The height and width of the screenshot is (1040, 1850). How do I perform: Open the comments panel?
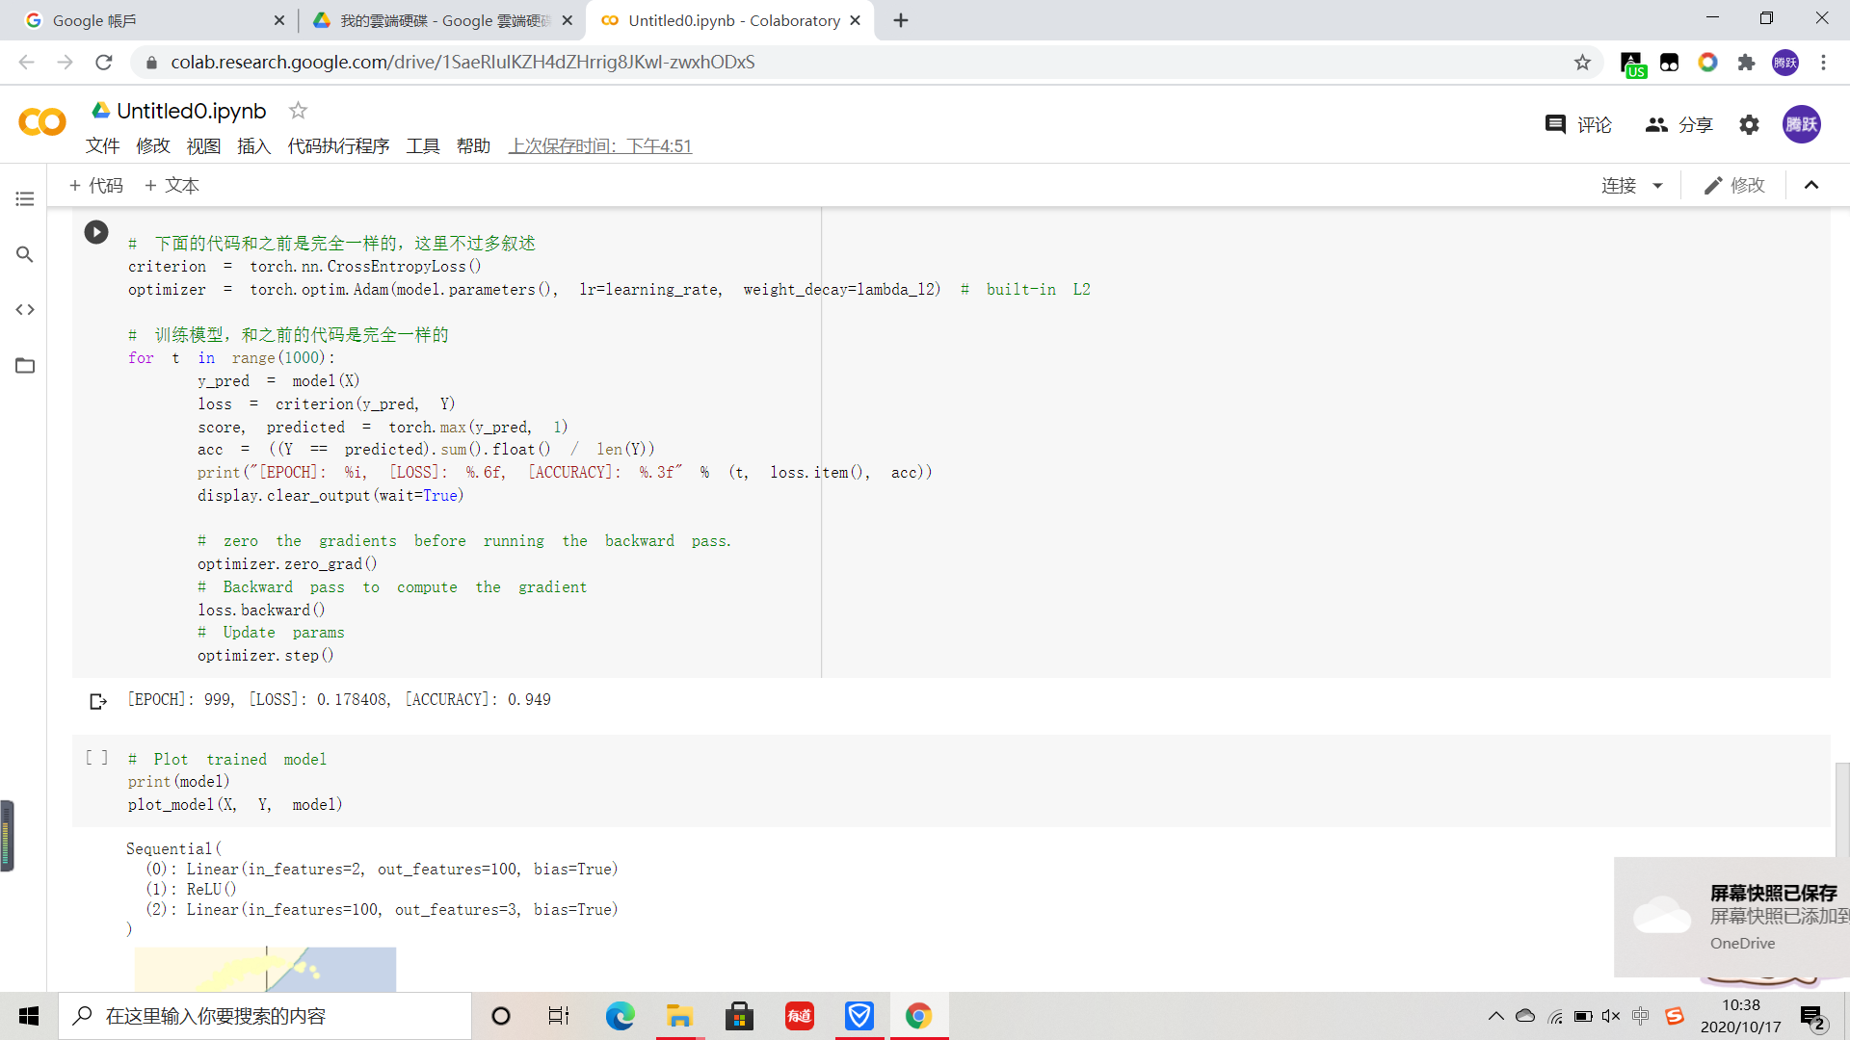1578,124
